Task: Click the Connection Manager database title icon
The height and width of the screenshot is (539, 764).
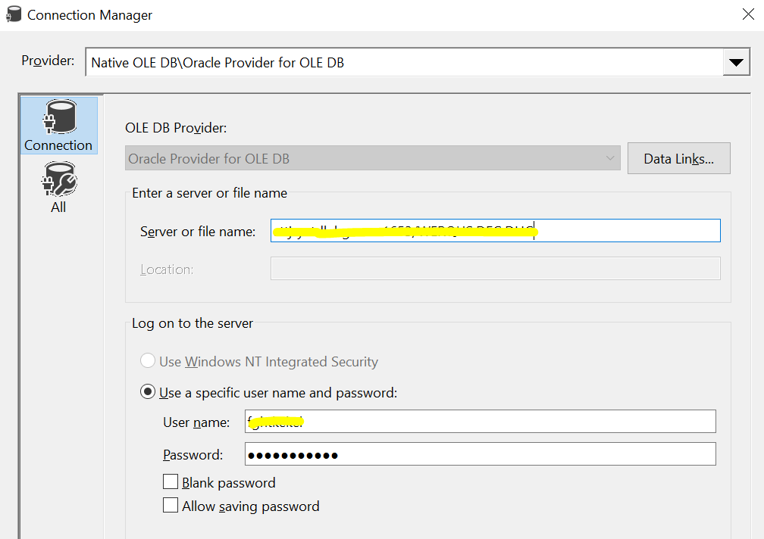Action: 14,14
